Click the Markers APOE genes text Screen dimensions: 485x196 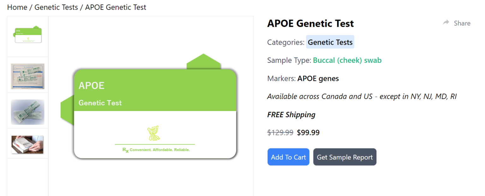point(303,78)
